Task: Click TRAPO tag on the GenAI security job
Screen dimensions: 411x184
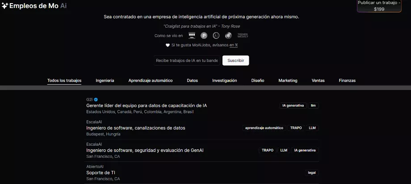Action: pyautogui.click(x=268, y=150)
